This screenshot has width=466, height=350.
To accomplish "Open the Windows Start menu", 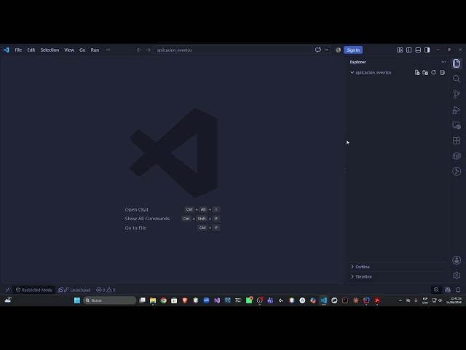I will point(77,300).
